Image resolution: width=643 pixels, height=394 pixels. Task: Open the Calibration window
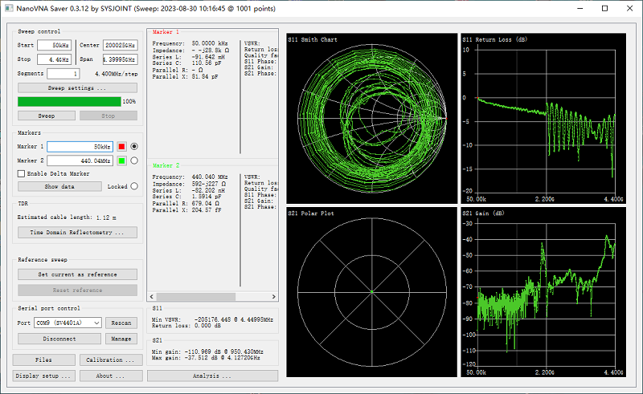[109, 359]
